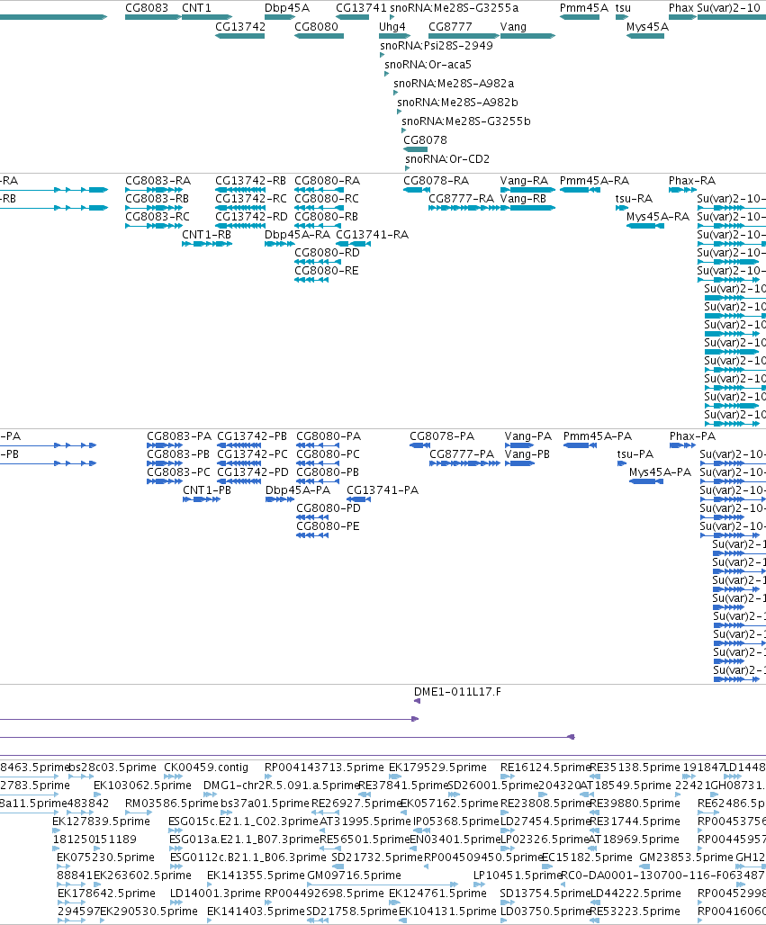Click the EK179529.5prime EST label
Viewport: 766px width, 925px height.
(437, 767)
